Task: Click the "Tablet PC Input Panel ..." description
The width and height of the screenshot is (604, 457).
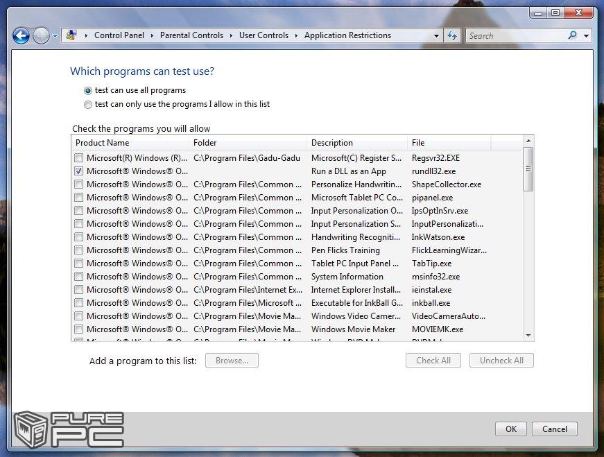Action: click(355, 264)
